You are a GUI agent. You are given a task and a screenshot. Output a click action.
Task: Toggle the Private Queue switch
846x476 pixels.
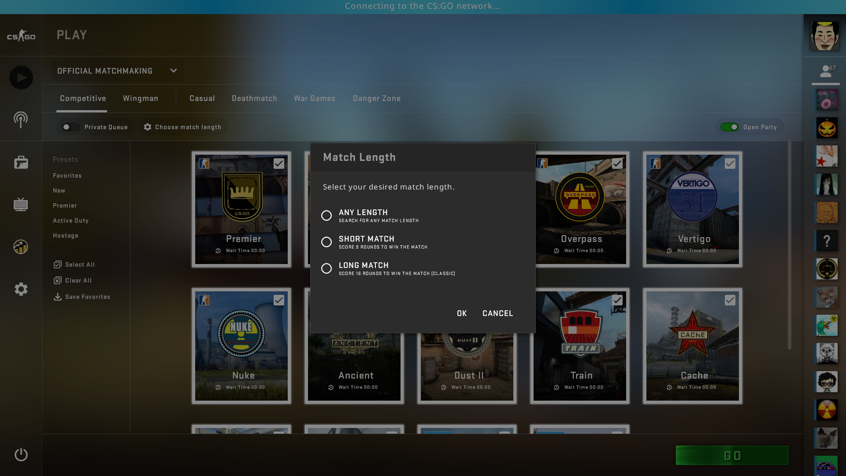tap(70, 127)
